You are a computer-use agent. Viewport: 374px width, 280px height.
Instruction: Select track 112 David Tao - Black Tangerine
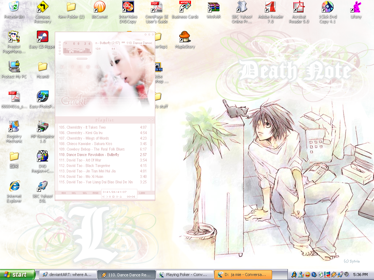[x=103, y=166]
